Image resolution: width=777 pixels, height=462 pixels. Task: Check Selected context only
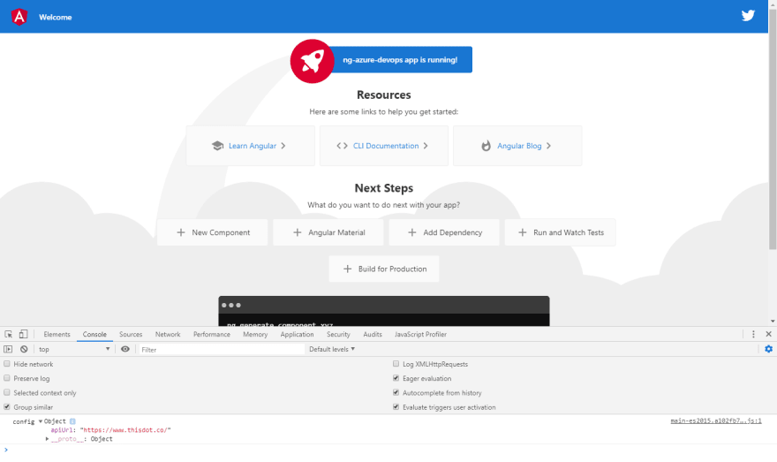(7, 392)
